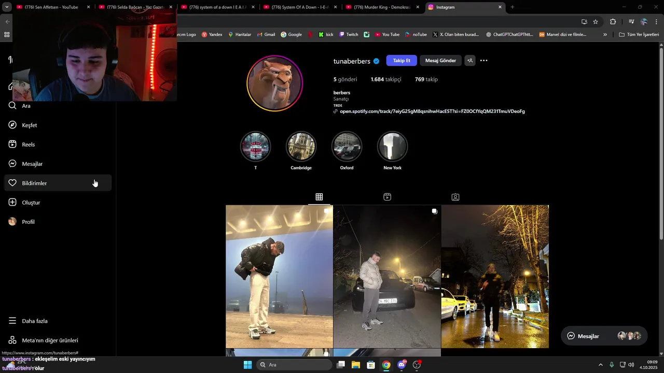Open the Yandex bookmark
The image size is (664, 373).
click(212, 35)
